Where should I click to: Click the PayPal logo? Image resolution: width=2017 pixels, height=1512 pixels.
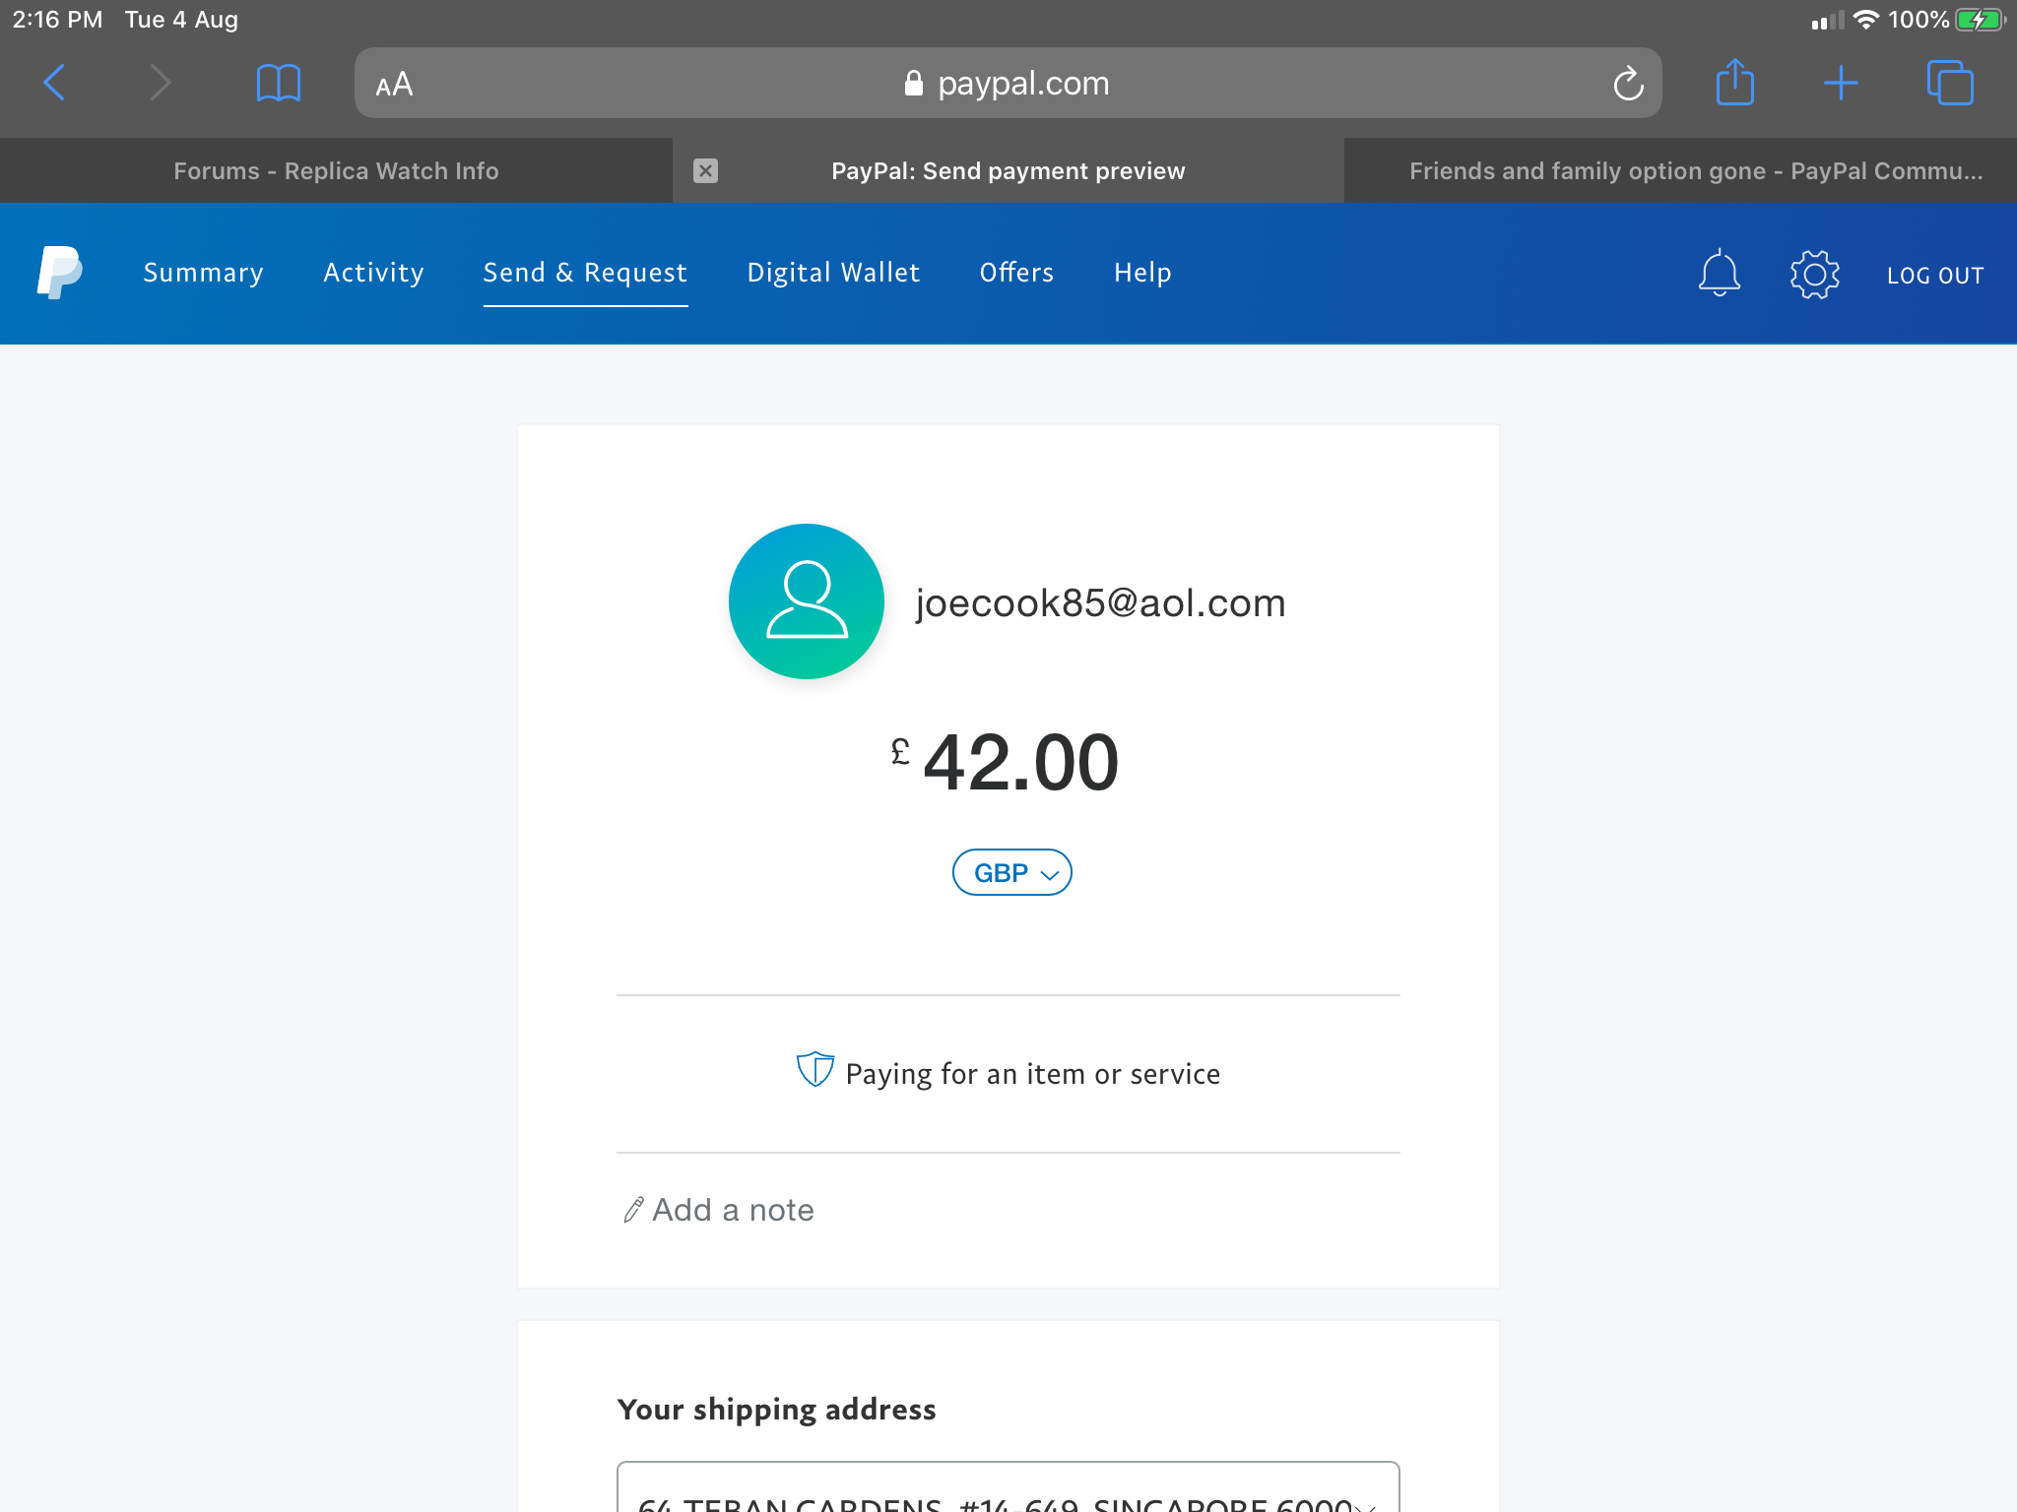pos(59,273)
